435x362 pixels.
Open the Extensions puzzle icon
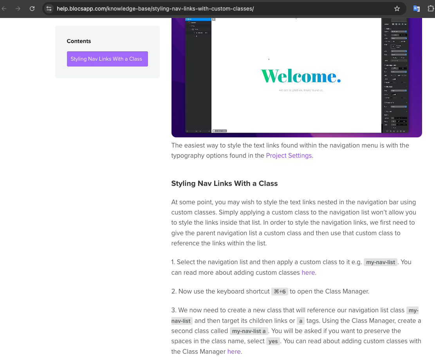431,9
